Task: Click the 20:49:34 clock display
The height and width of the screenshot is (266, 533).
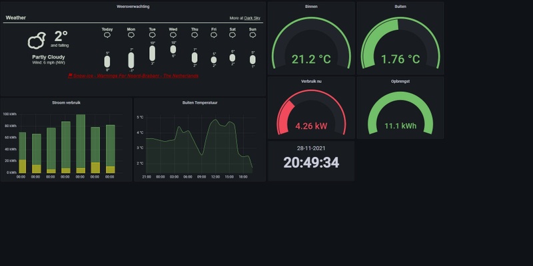Action: pyautogui.click(x=311, y=162)
